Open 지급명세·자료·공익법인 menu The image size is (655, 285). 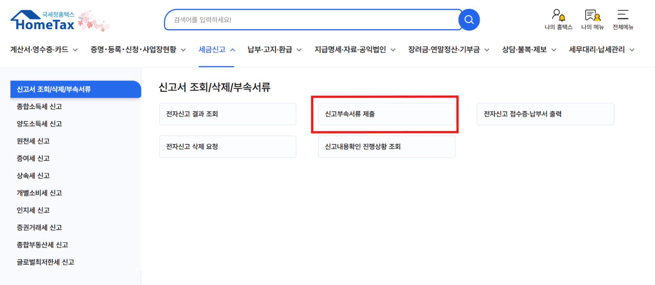coord(354,50)
